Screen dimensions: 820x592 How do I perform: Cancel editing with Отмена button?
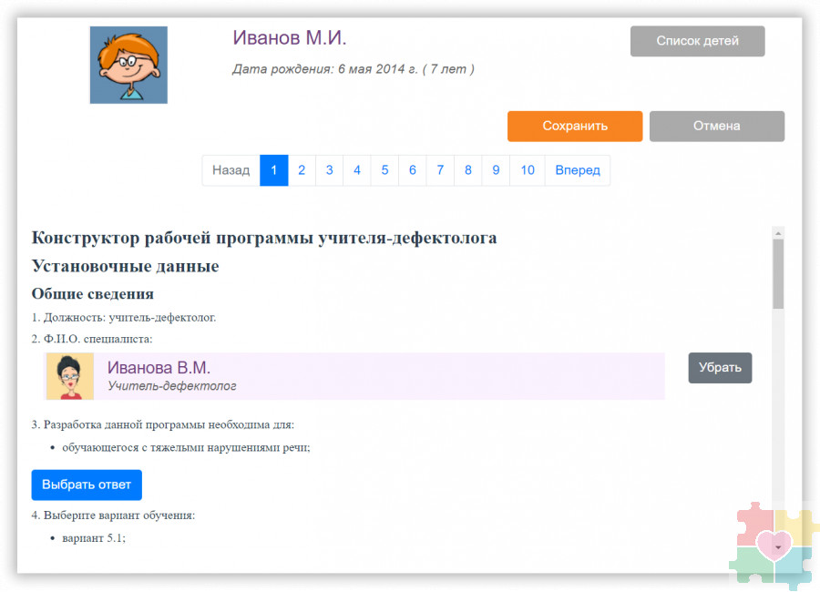coord(716,126)
